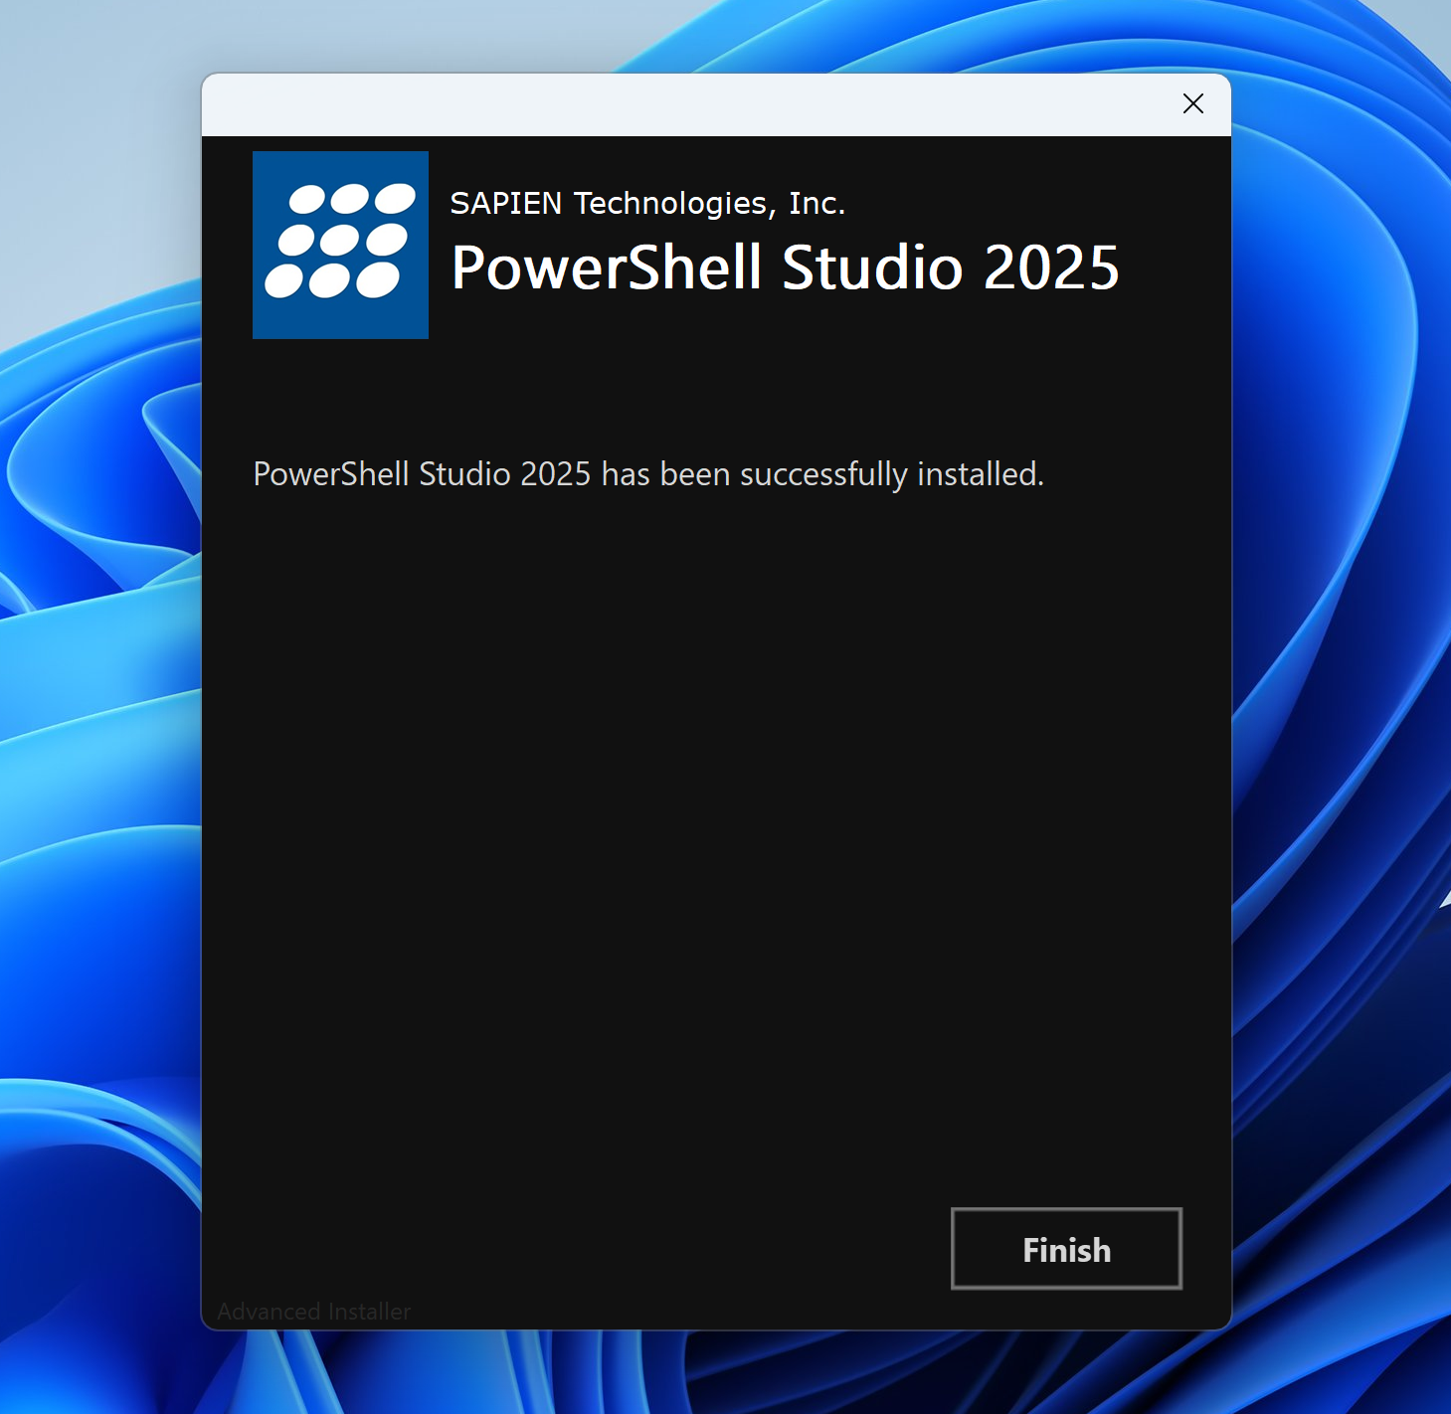Click the "PowerShell Studio 2025" large heading

[785, 267]
